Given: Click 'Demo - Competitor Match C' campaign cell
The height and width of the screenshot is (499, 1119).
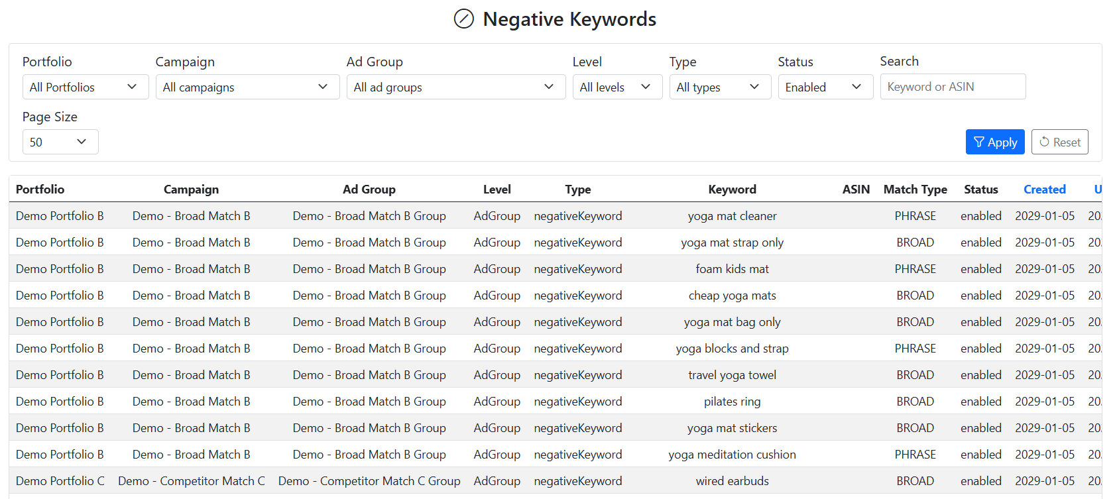Looking at the screenshot, I should 191,481.
